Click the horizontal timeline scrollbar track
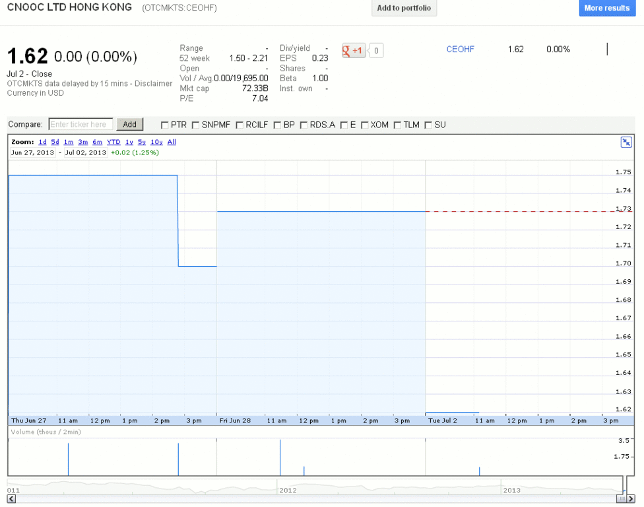644x507 pixels. point(316,499)
